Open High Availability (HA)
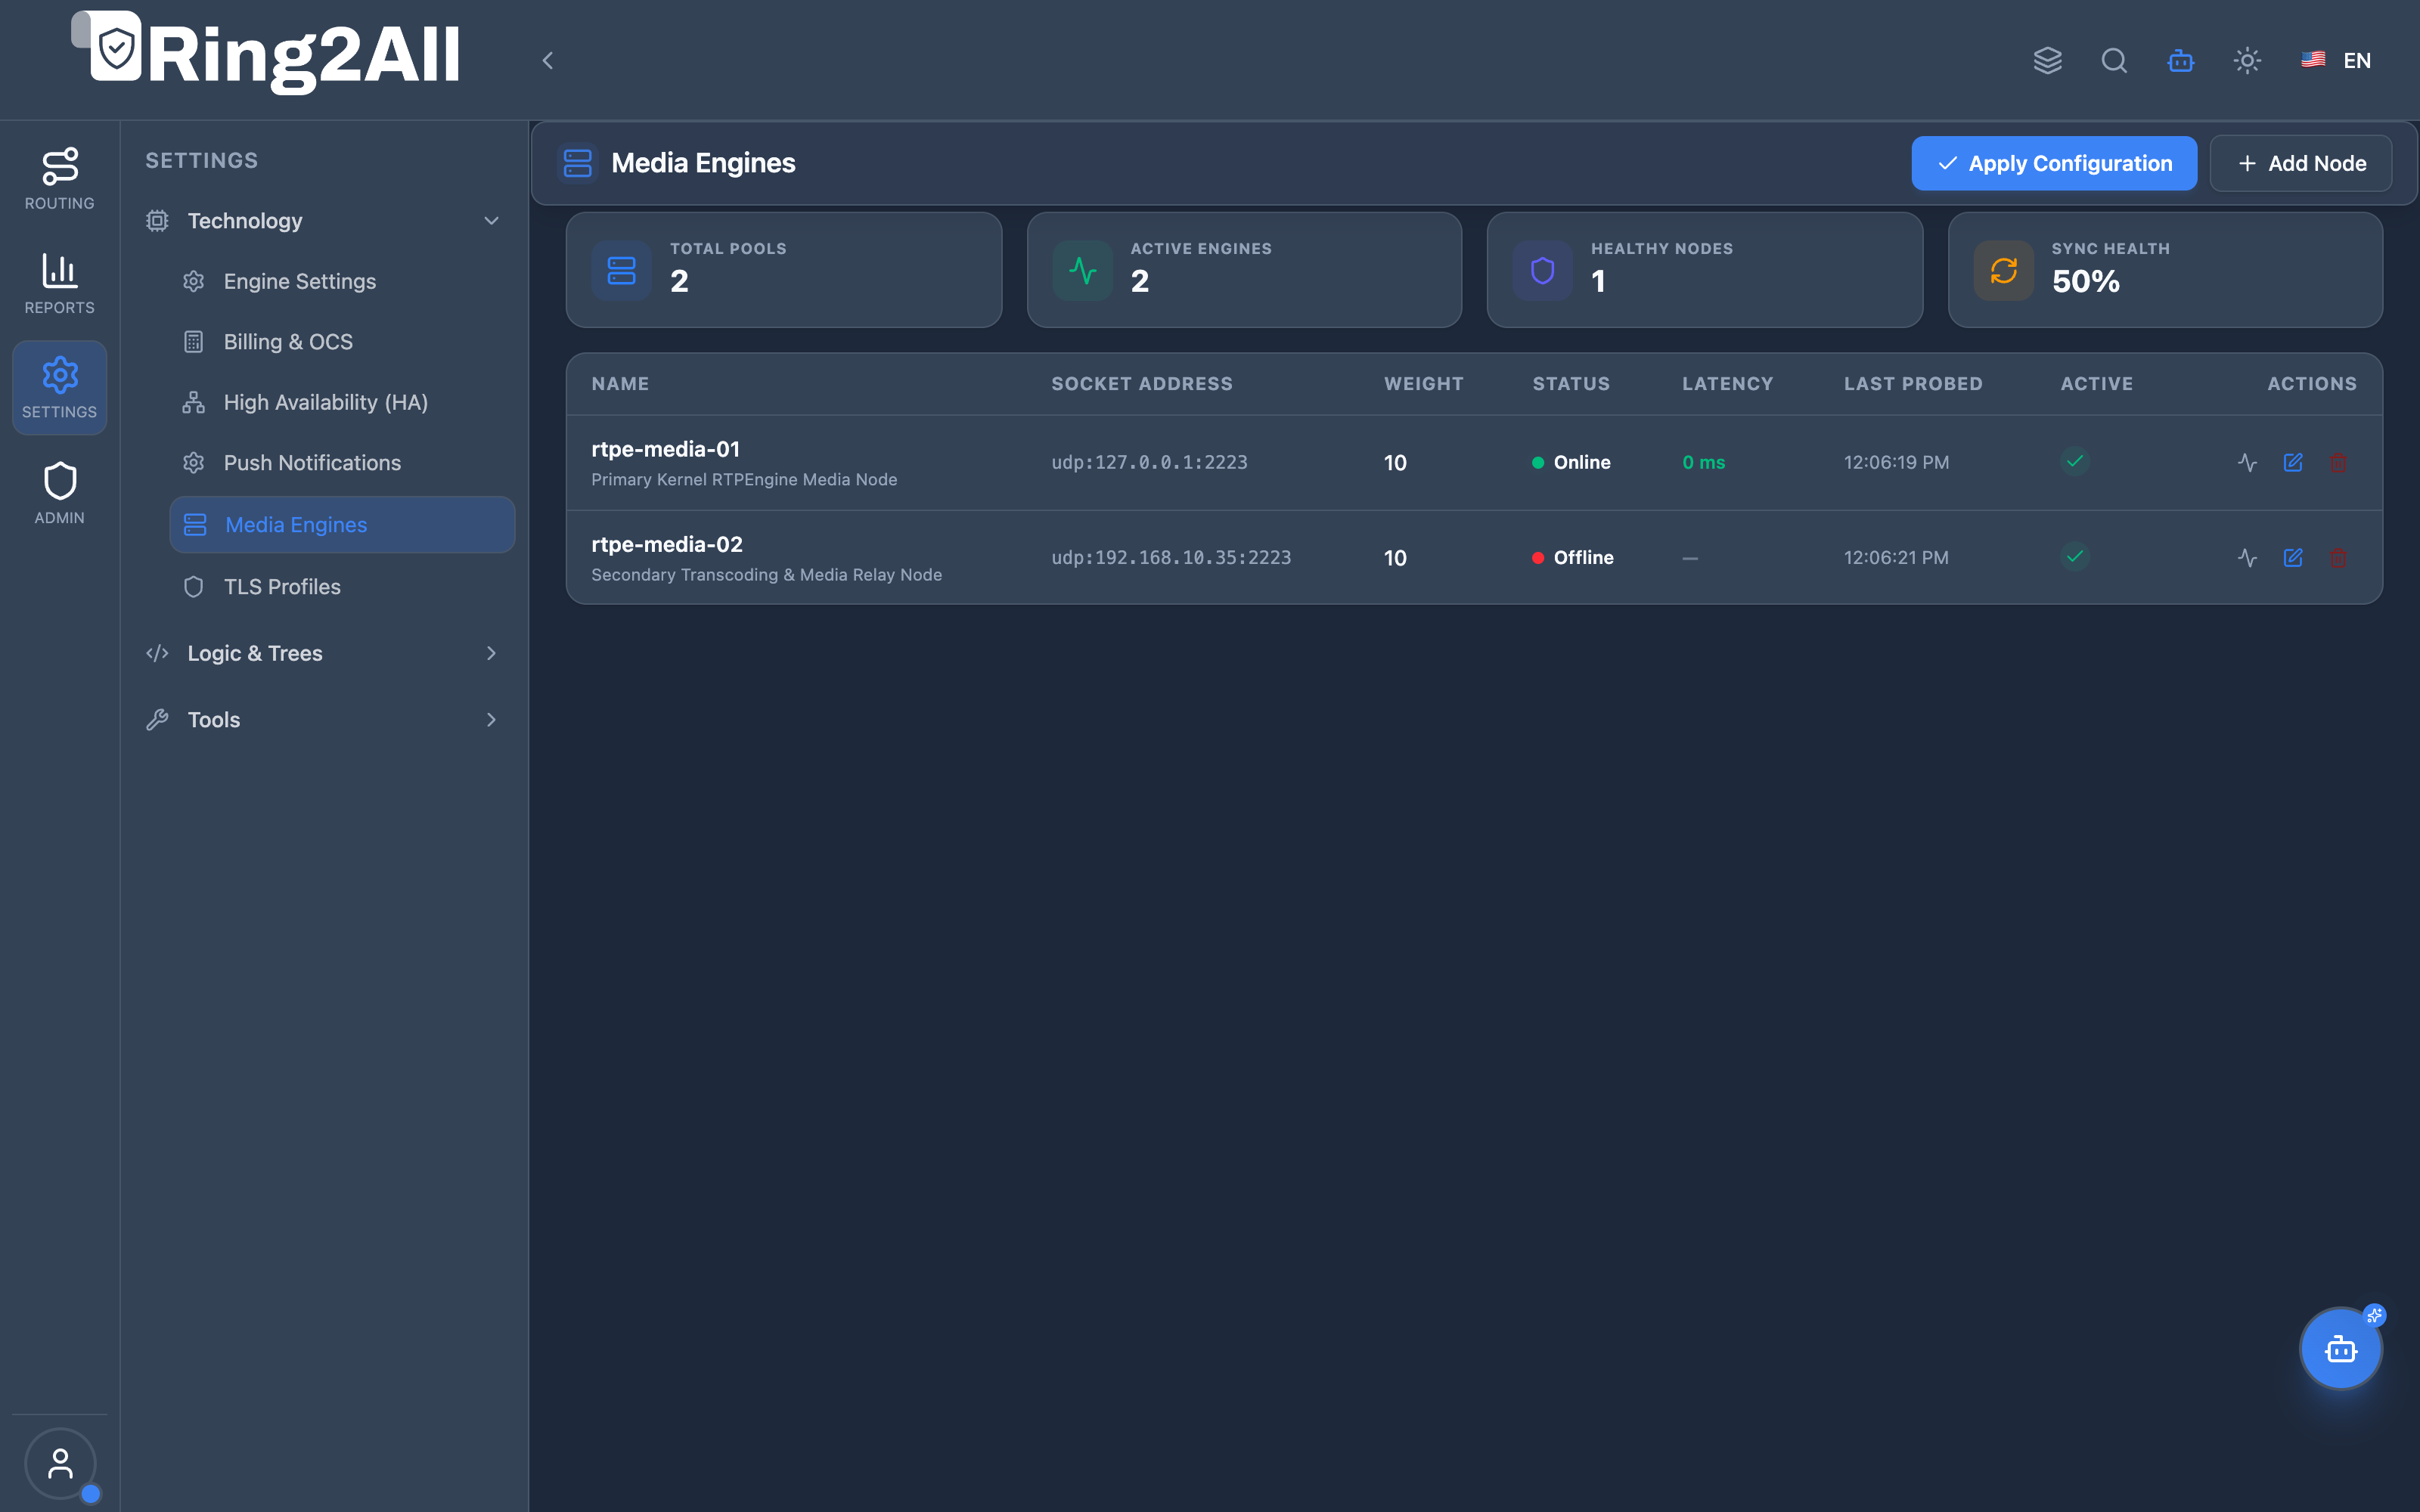This screenshot has width=2420, height=1512. click(343, 402)
